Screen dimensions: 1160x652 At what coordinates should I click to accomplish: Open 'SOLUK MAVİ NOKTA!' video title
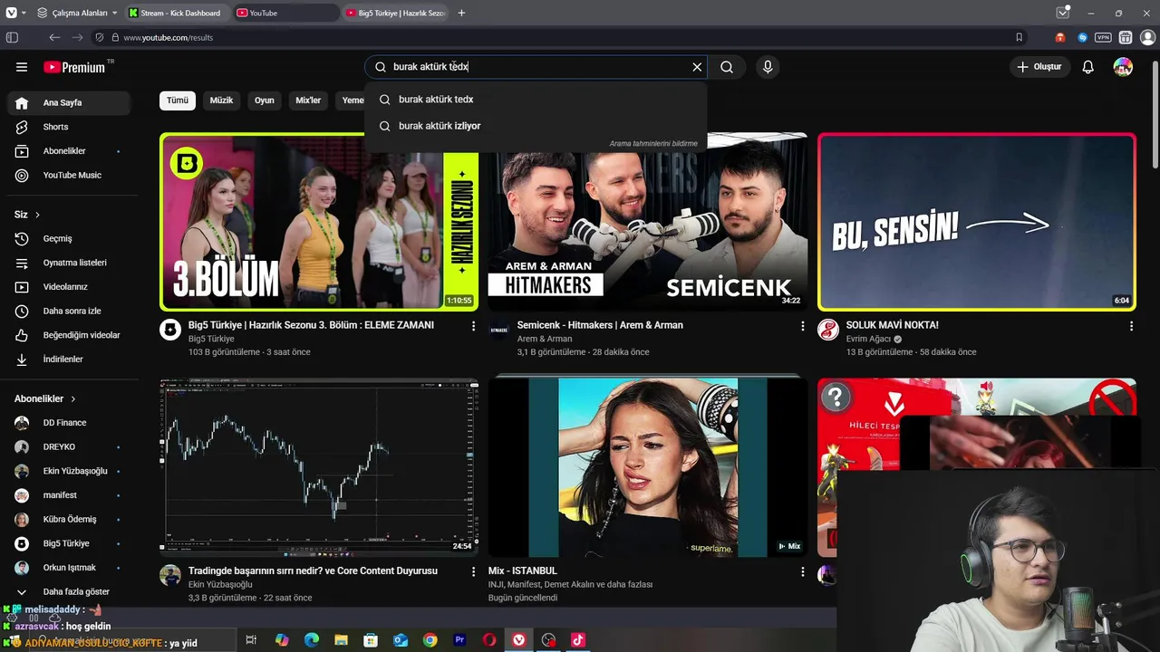tap(892, 325)
